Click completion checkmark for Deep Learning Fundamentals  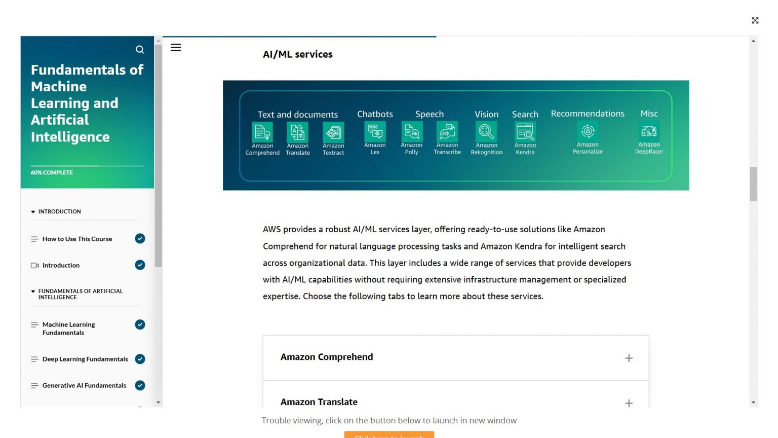140,359
